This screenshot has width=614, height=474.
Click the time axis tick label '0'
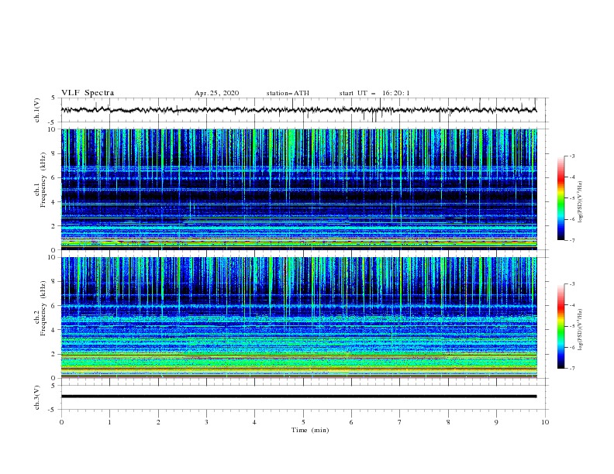point(61,422)
